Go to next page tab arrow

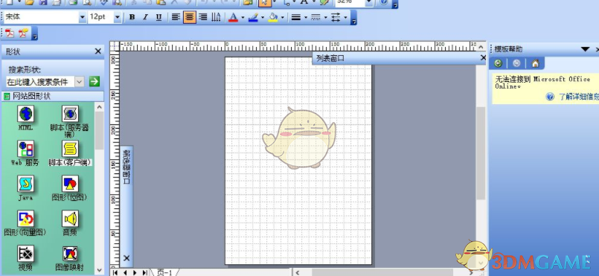[135, 272]
